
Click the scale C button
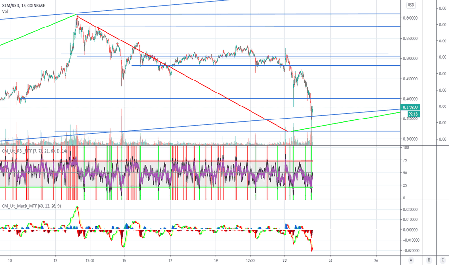click(x=443, y=260)
